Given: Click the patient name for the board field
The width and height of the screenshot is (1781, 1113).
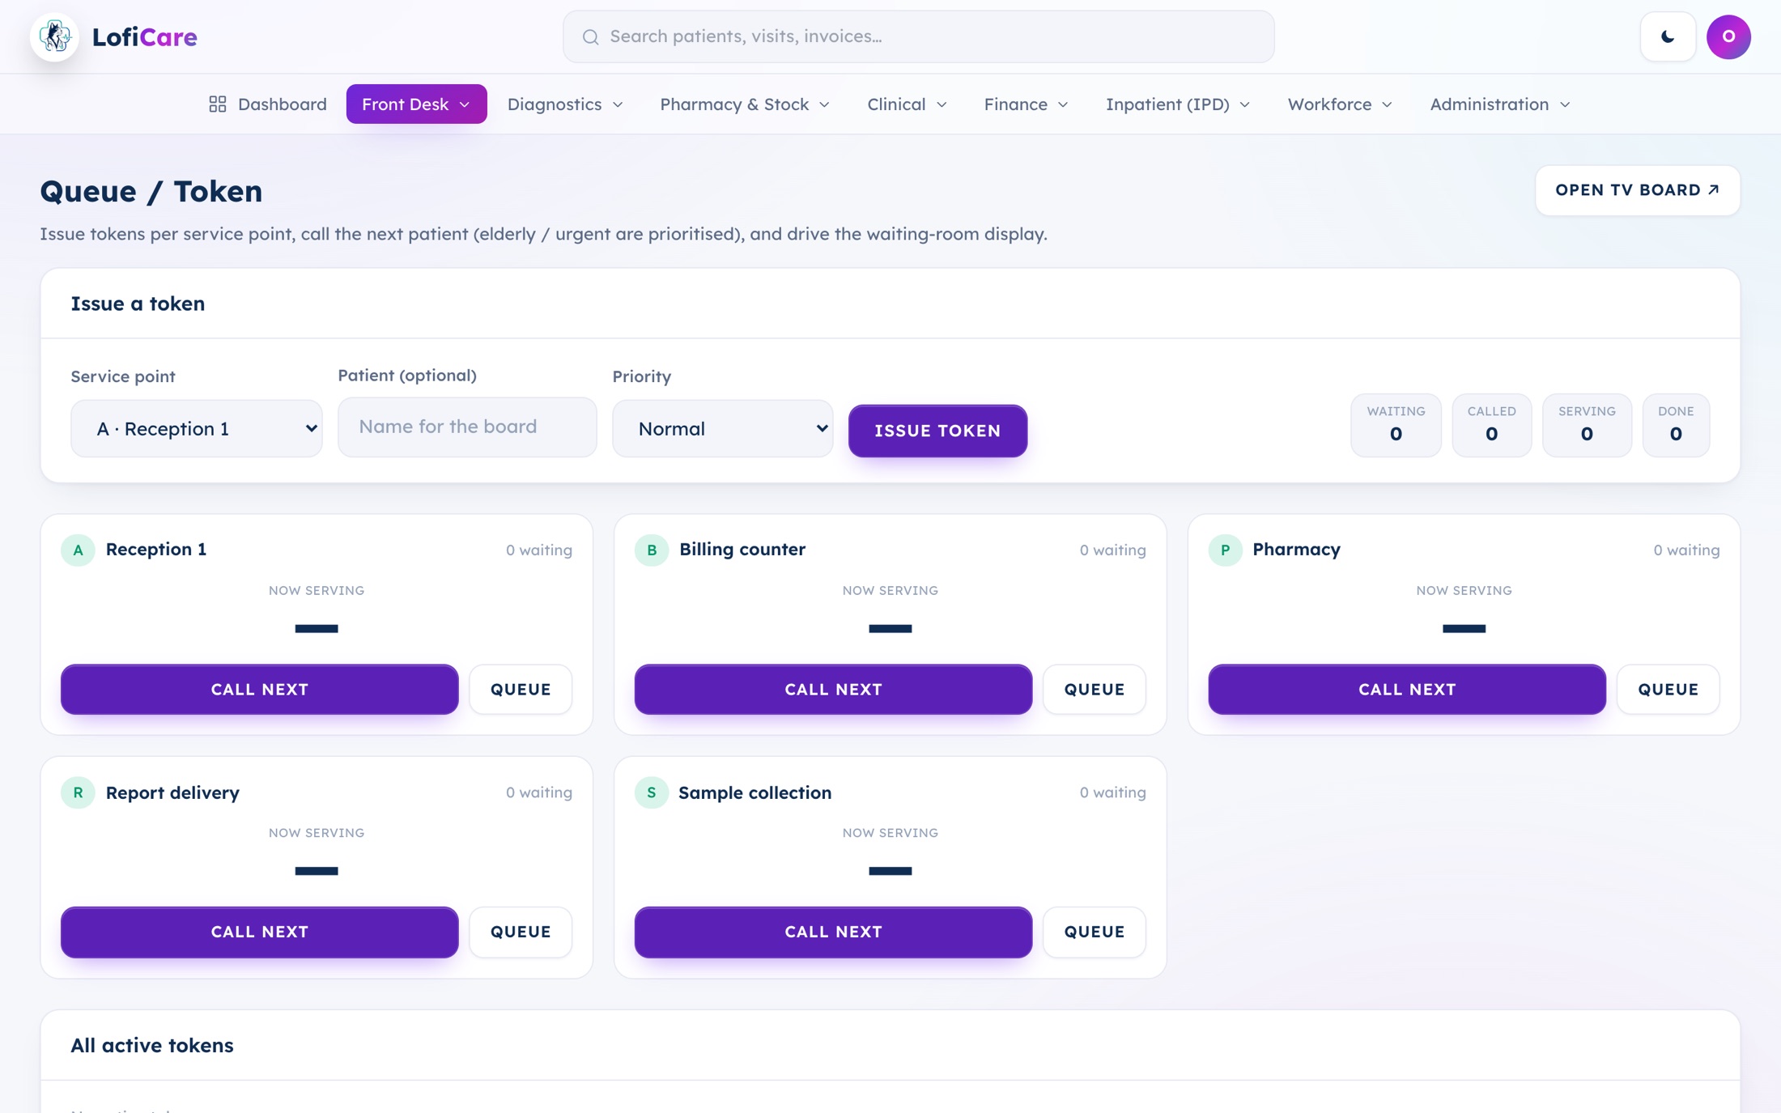Looking at the screenshot, I should tap(467, 427).
